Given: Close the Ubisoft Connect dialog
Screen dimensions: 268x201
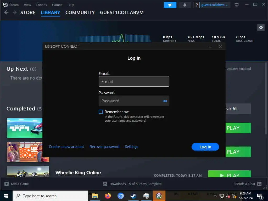Looking at the screenshot, I should tap(220, 46).
